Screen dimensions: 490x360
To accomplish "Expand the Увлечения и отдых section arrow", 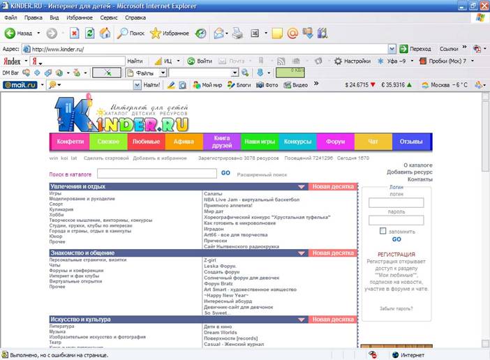I will click(x=302, y=187).
